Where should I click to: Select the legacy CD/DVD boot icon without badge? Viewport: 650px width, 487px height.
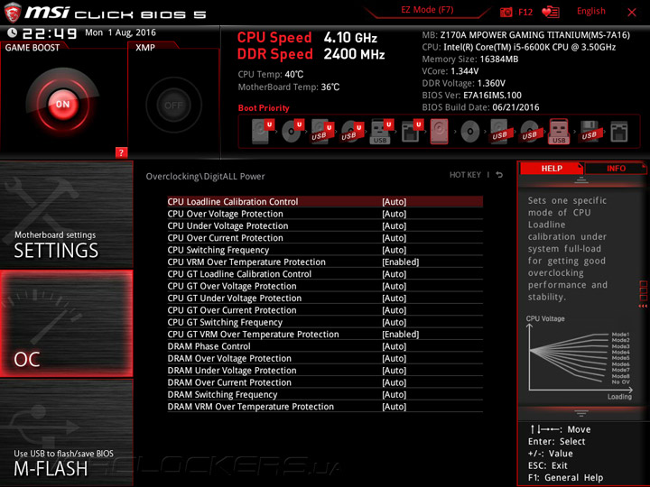(x=469, y=132)
